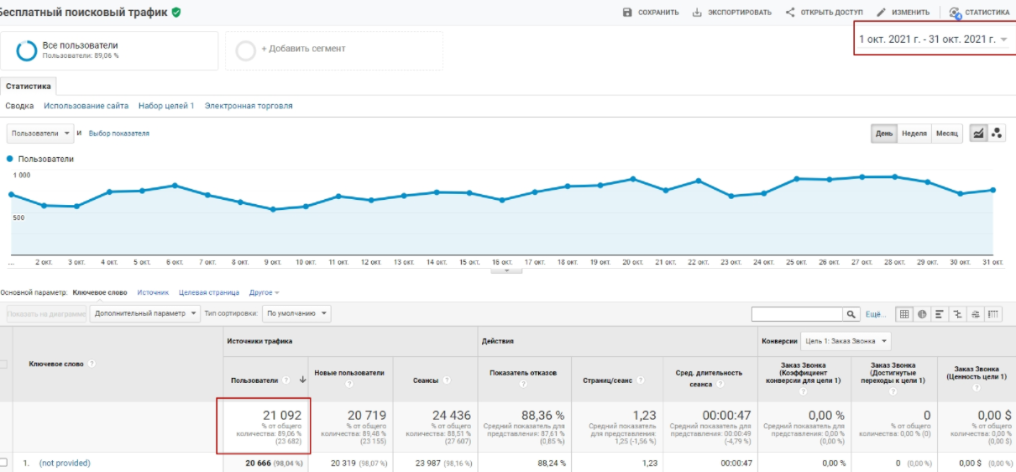Switch to the motion chart icon

pos(997,134)
